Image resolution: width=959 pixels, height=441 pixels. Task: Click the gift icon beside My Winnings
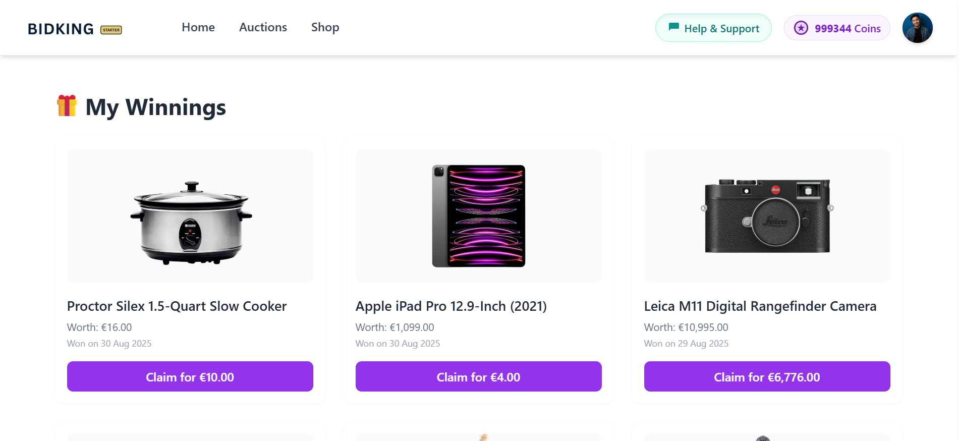coord(67,106)
